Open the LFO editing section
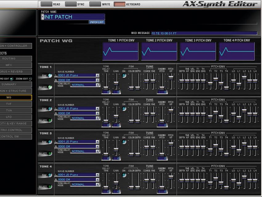The width and height of the screenshot is (262, 197). (15, 117)
